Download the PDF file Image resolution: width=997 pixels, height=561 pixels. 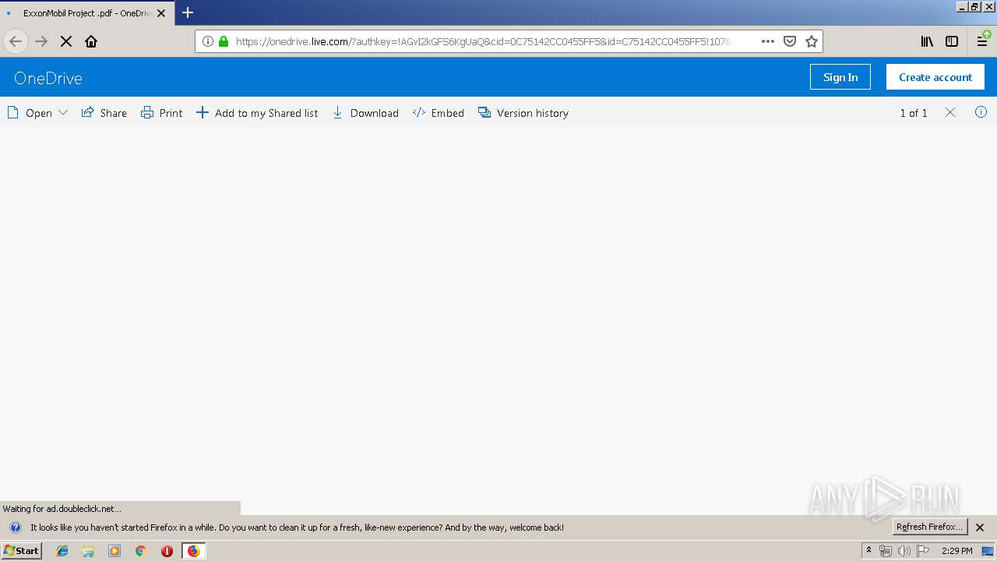point(365,113)
